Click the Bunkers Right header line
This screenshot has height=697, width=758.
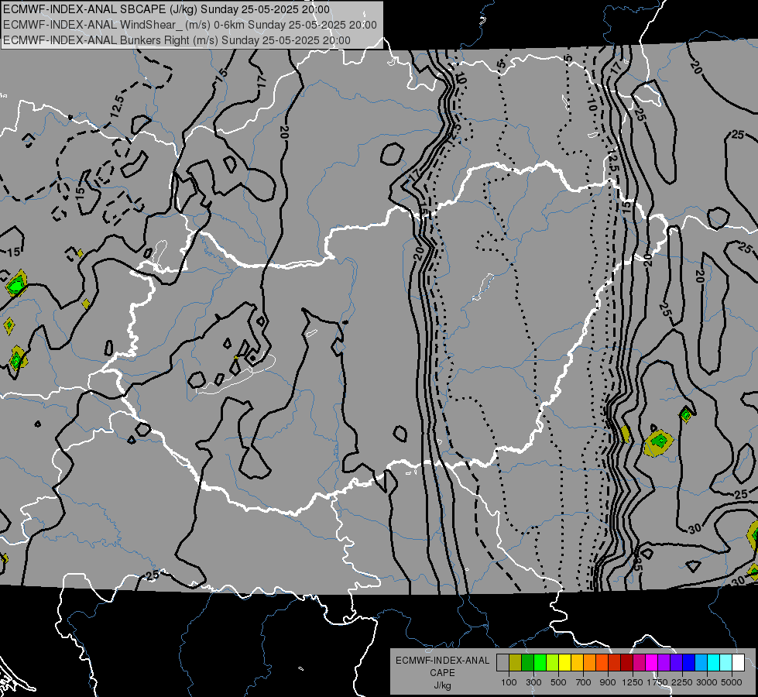[x=177, y=40]
